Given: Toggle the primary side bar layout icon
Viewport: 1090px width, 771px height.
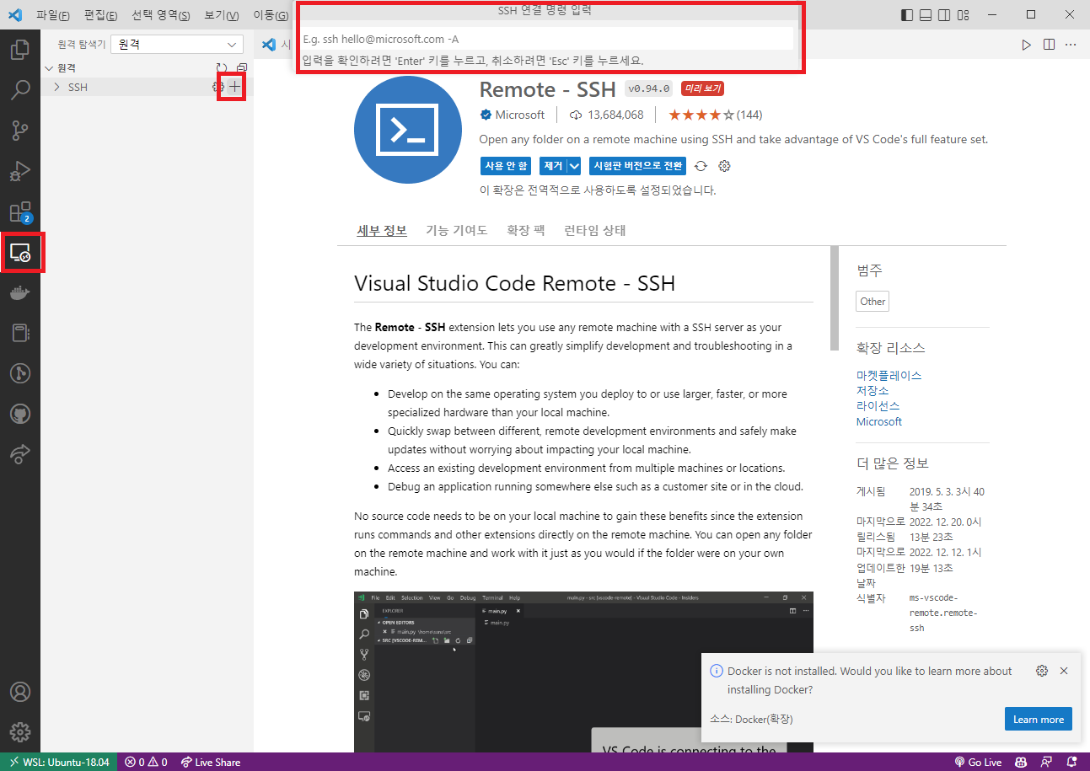Looking at the screenshot, I should click(x=907, y=15).
